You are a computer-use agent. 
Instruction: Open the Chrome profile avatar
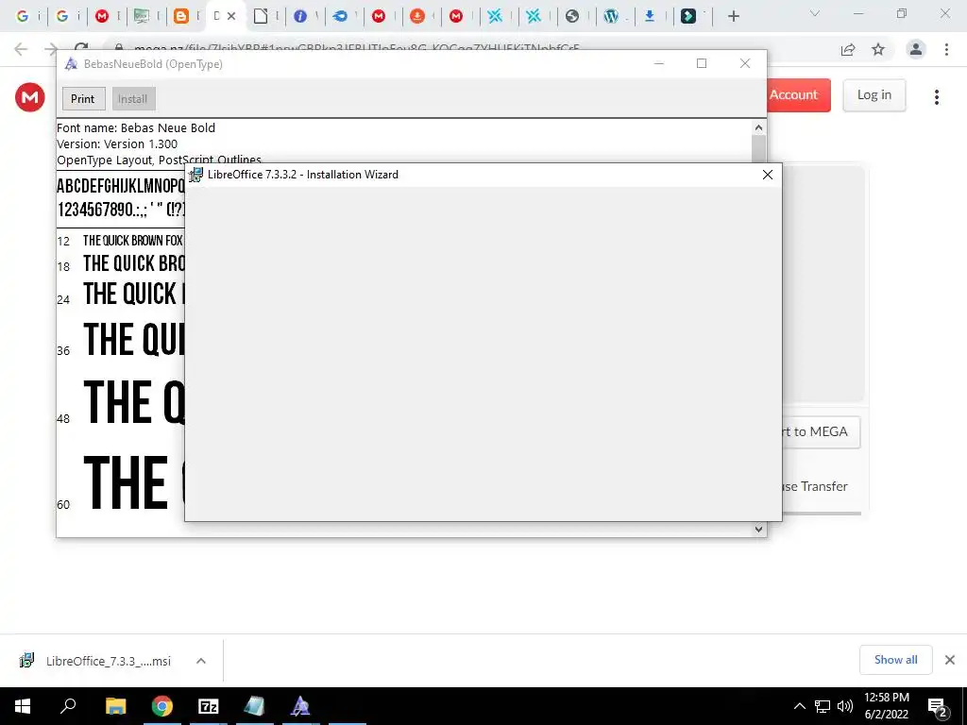[x=916, y=49]
